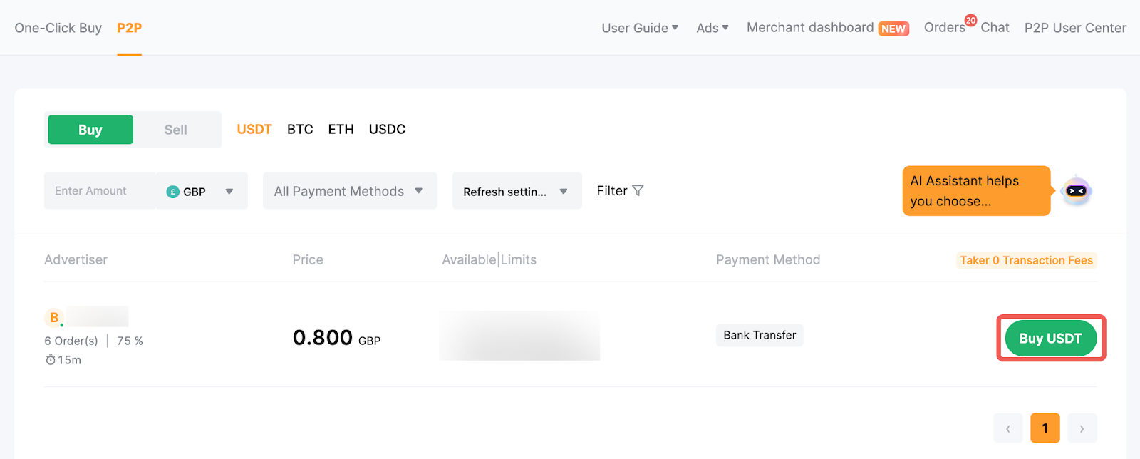Select the One-Click Buy tab
This screenshot has height=459, width=1140.
click(58, 28)
